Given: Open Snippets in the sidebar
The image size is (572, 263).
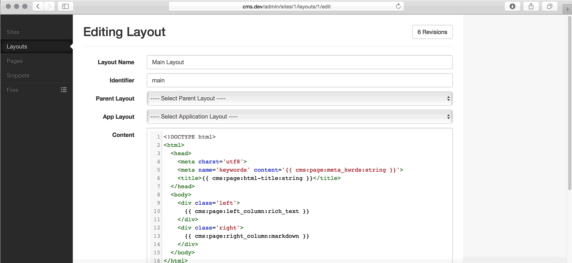Looking at the screenshot, I should (x=36, y=75).
